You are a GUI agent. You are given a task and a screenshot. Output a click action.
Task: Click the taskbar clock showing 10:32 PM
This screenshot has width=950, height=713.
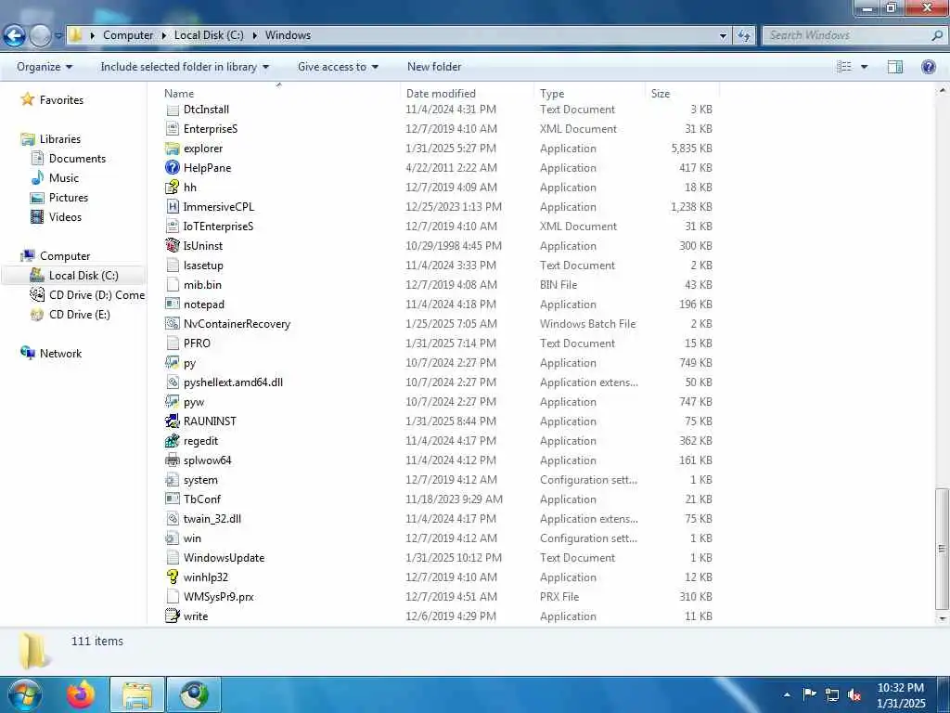(901, 695)
